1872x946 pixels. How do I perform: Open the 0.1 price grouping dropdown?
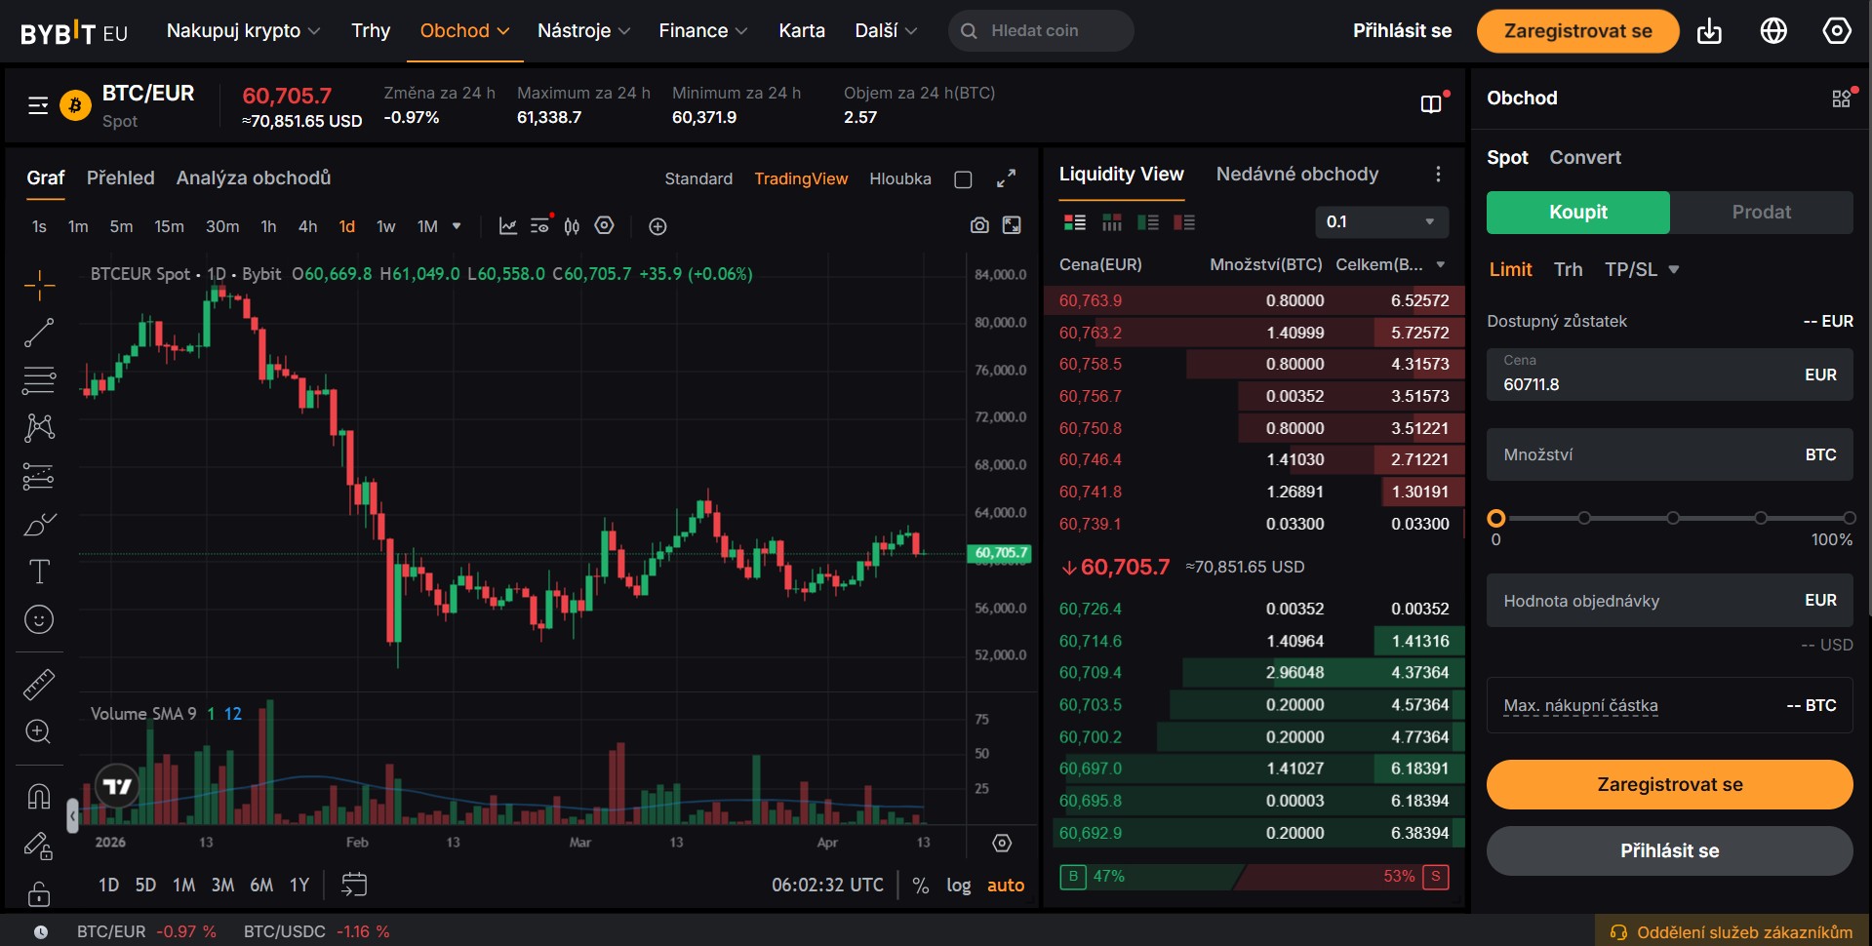[x=1380, y=222]
